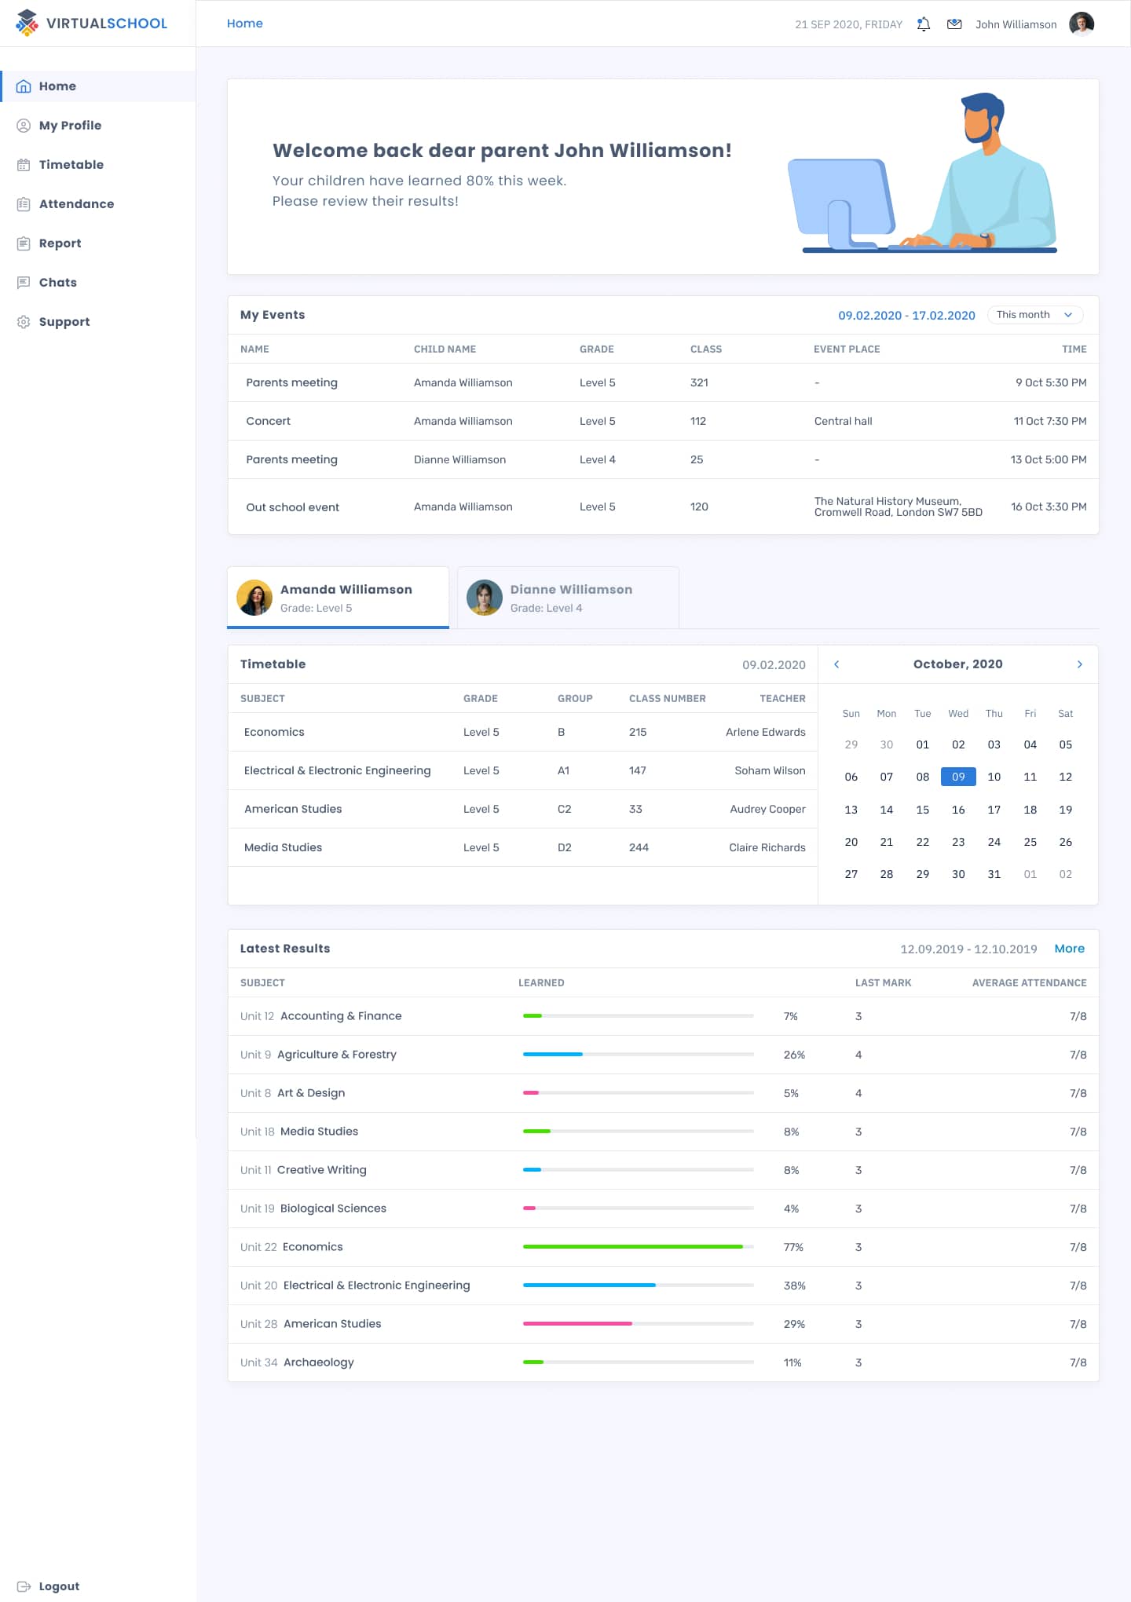The width and height of the screenshot is (1131, 1602).
Task: Click Agriculture & Forestry 26% progress bar
Action: (x=639, y=1054)
